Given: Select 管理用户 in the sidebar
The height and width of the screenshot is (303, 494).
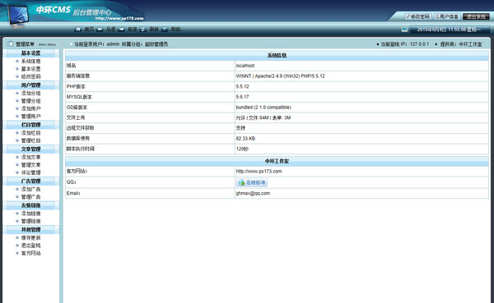Looking at the screenshot, I should (x=31, y=117).
